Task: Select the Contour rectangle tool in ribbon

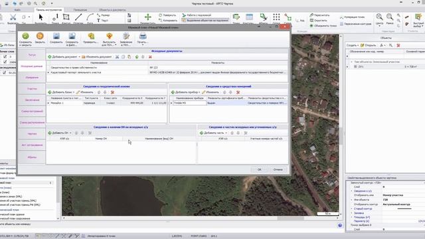Action: click(x=66, y=17)
